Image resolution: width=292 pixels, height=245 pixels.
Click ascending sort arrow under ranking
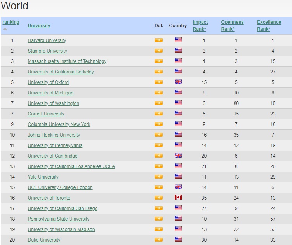tap(5, 29)
